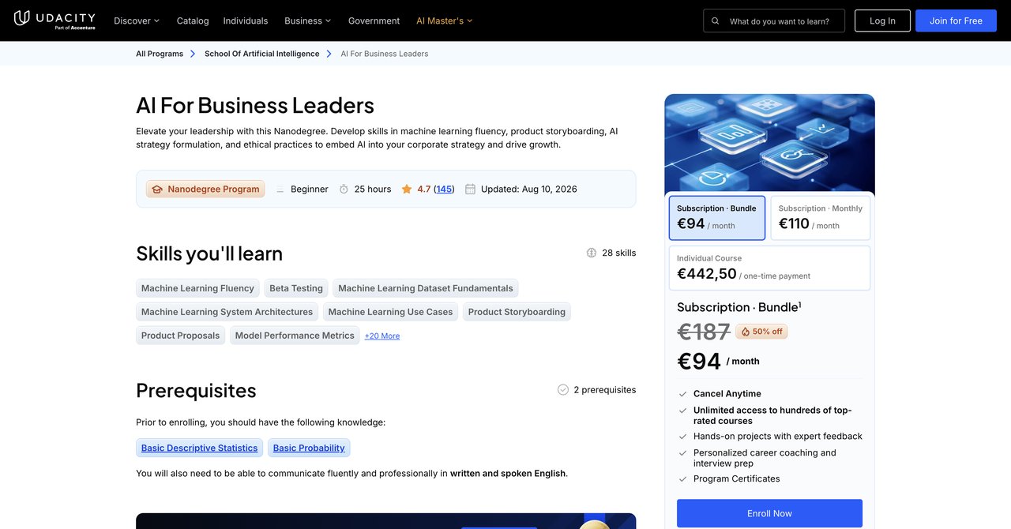This screenshot has width=1011, height=529.
Task: Open All Programs breadcrumb
Action: [x=160, y=54]
